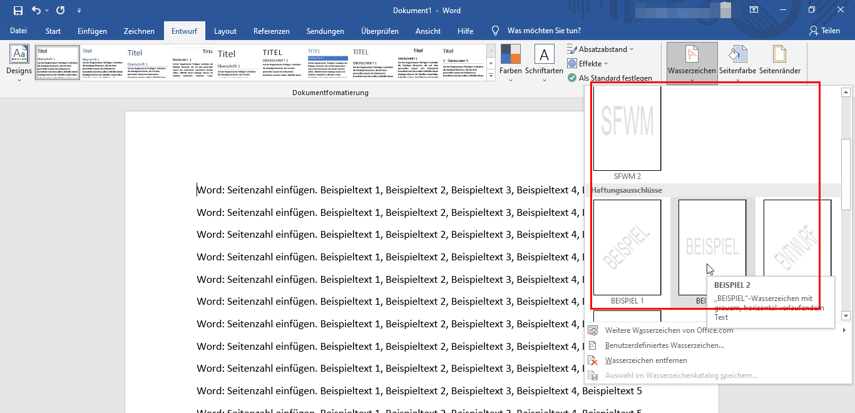Select Wasserzeichen entfernen menu entry
The image size is (855, 413).
[646, 360]
